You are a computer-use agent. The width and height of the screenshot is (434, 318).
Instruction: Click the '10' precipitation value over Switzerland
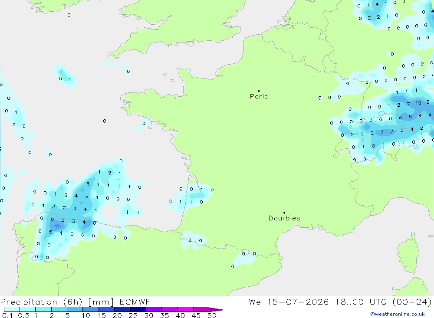pyautogui.click(x=418, y=103)
